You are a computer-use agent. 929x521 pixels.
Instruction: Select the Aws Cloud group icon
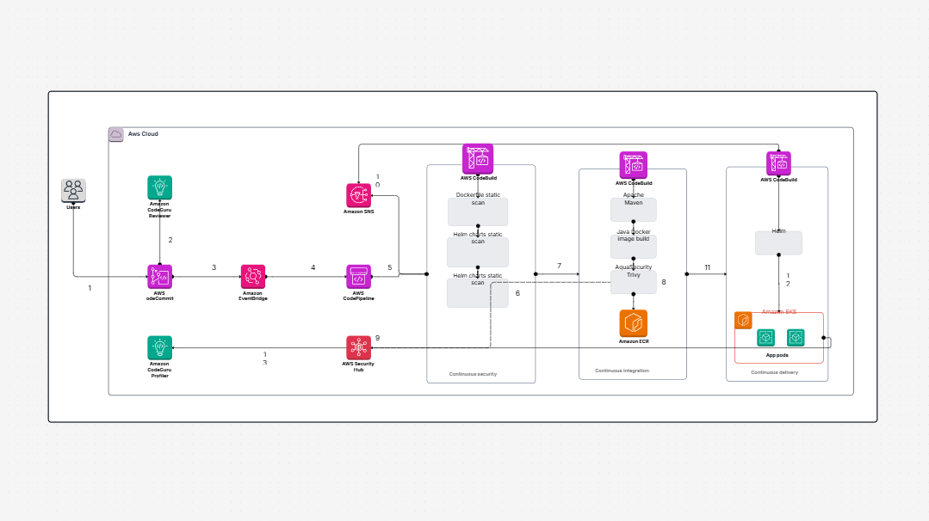[x=116, y=134]
